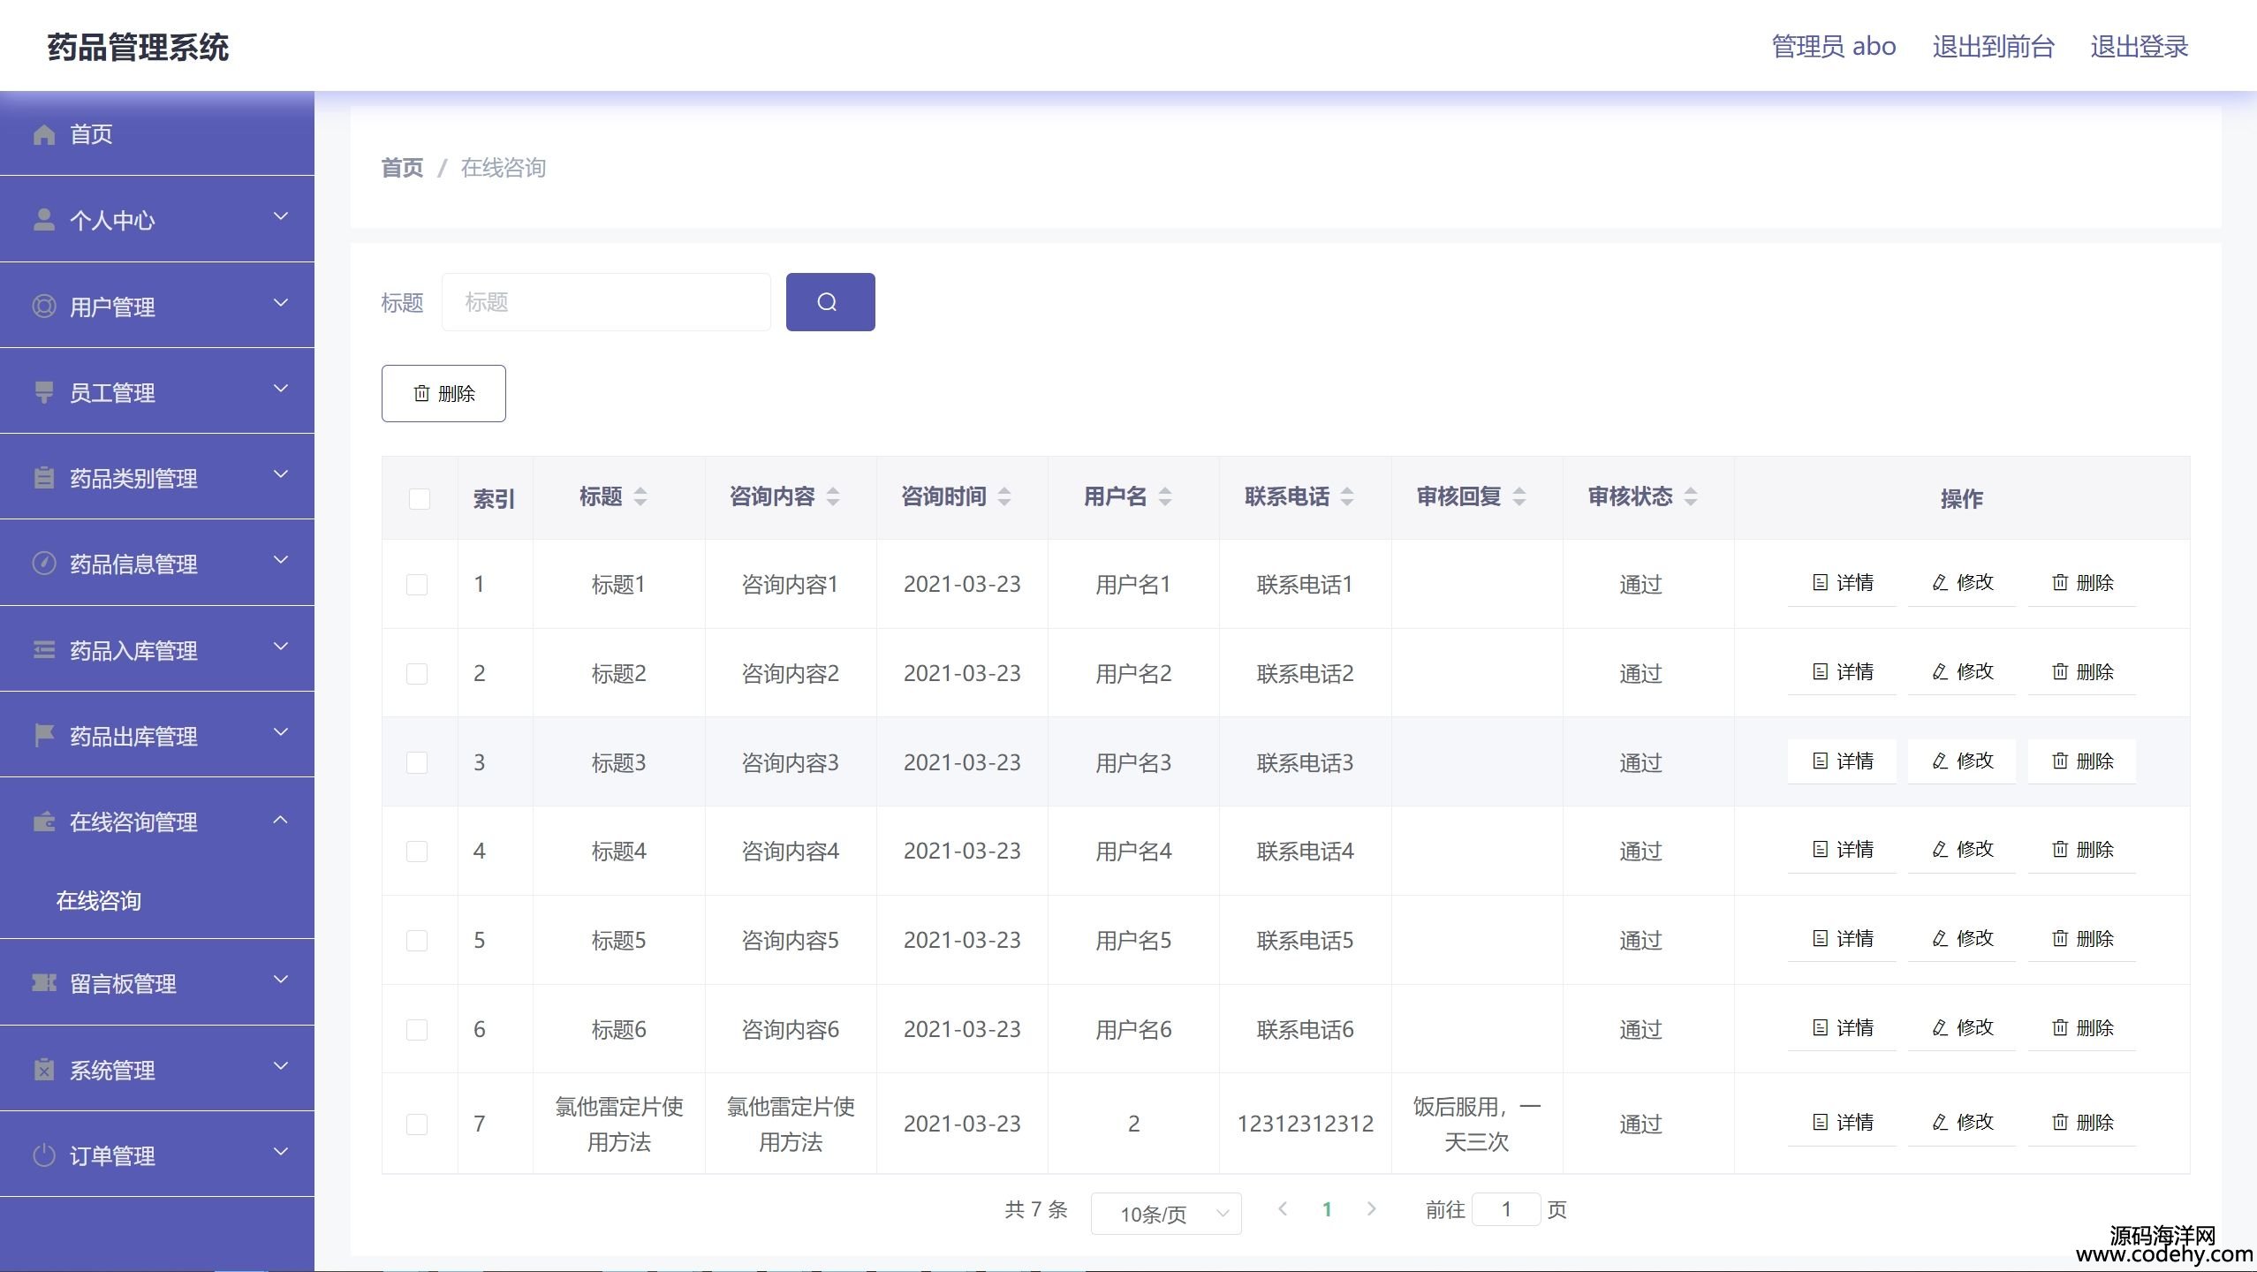Click the 员工管理 sidebar icon
Viewport: 2257px width, 1272px height.
44,392
